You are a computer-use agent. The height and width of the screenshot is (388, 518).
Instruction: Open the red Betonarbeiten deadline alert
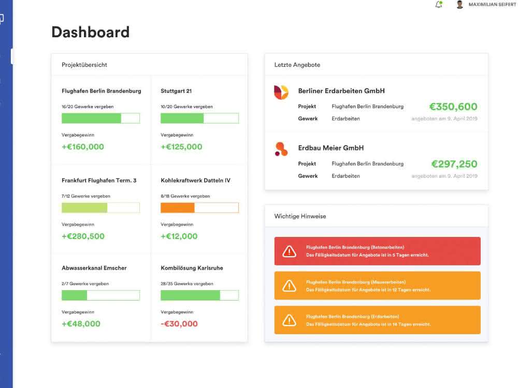click(377, 251)
